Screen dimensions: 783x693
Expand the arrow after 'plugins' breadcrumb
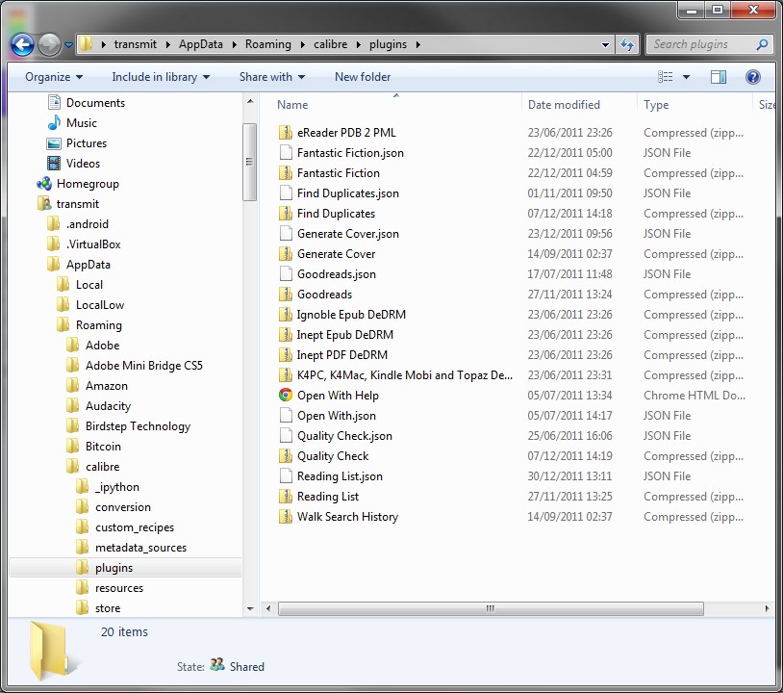pyautogui.click(x=418, y=44)
